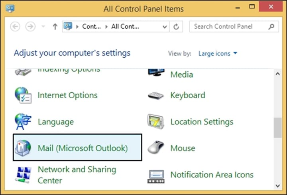Click the Search Control Panel field
This screenshot has height=195, width=287.
234,27
